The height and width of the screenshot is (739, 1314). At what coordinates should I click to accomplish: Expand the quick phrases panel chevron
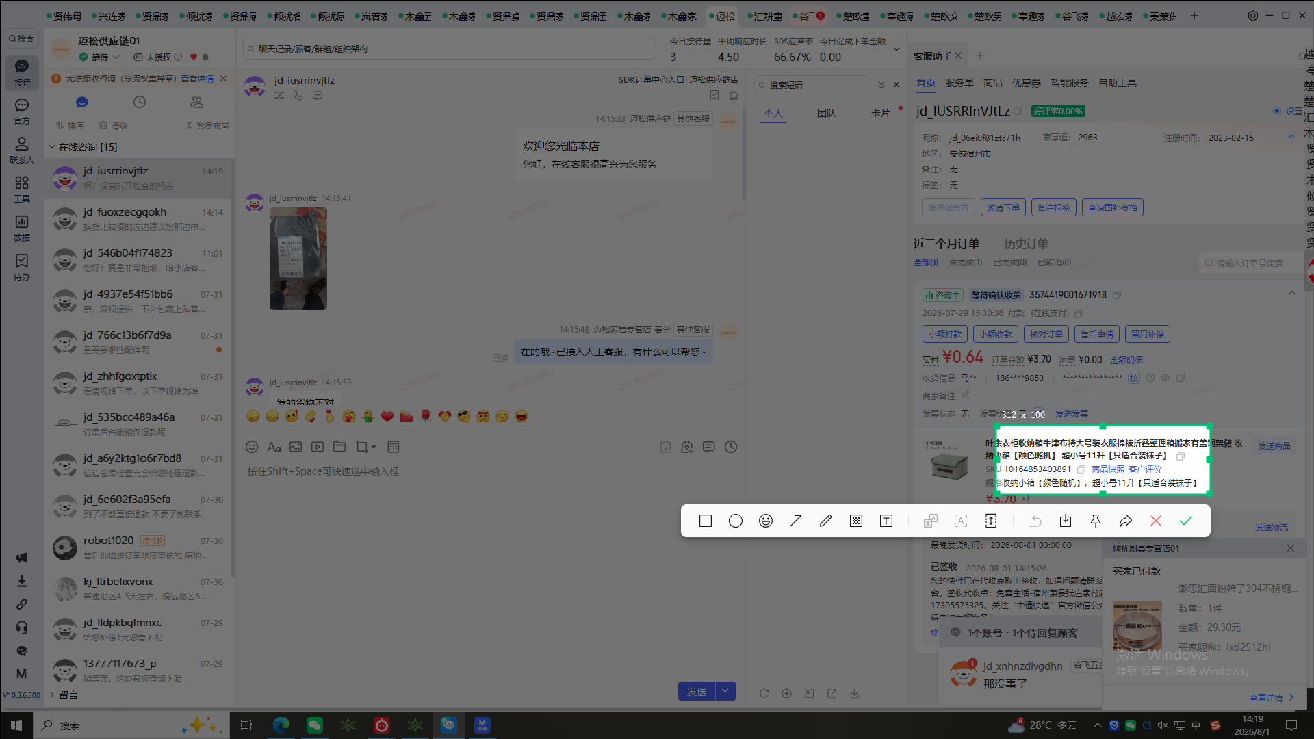881,85
